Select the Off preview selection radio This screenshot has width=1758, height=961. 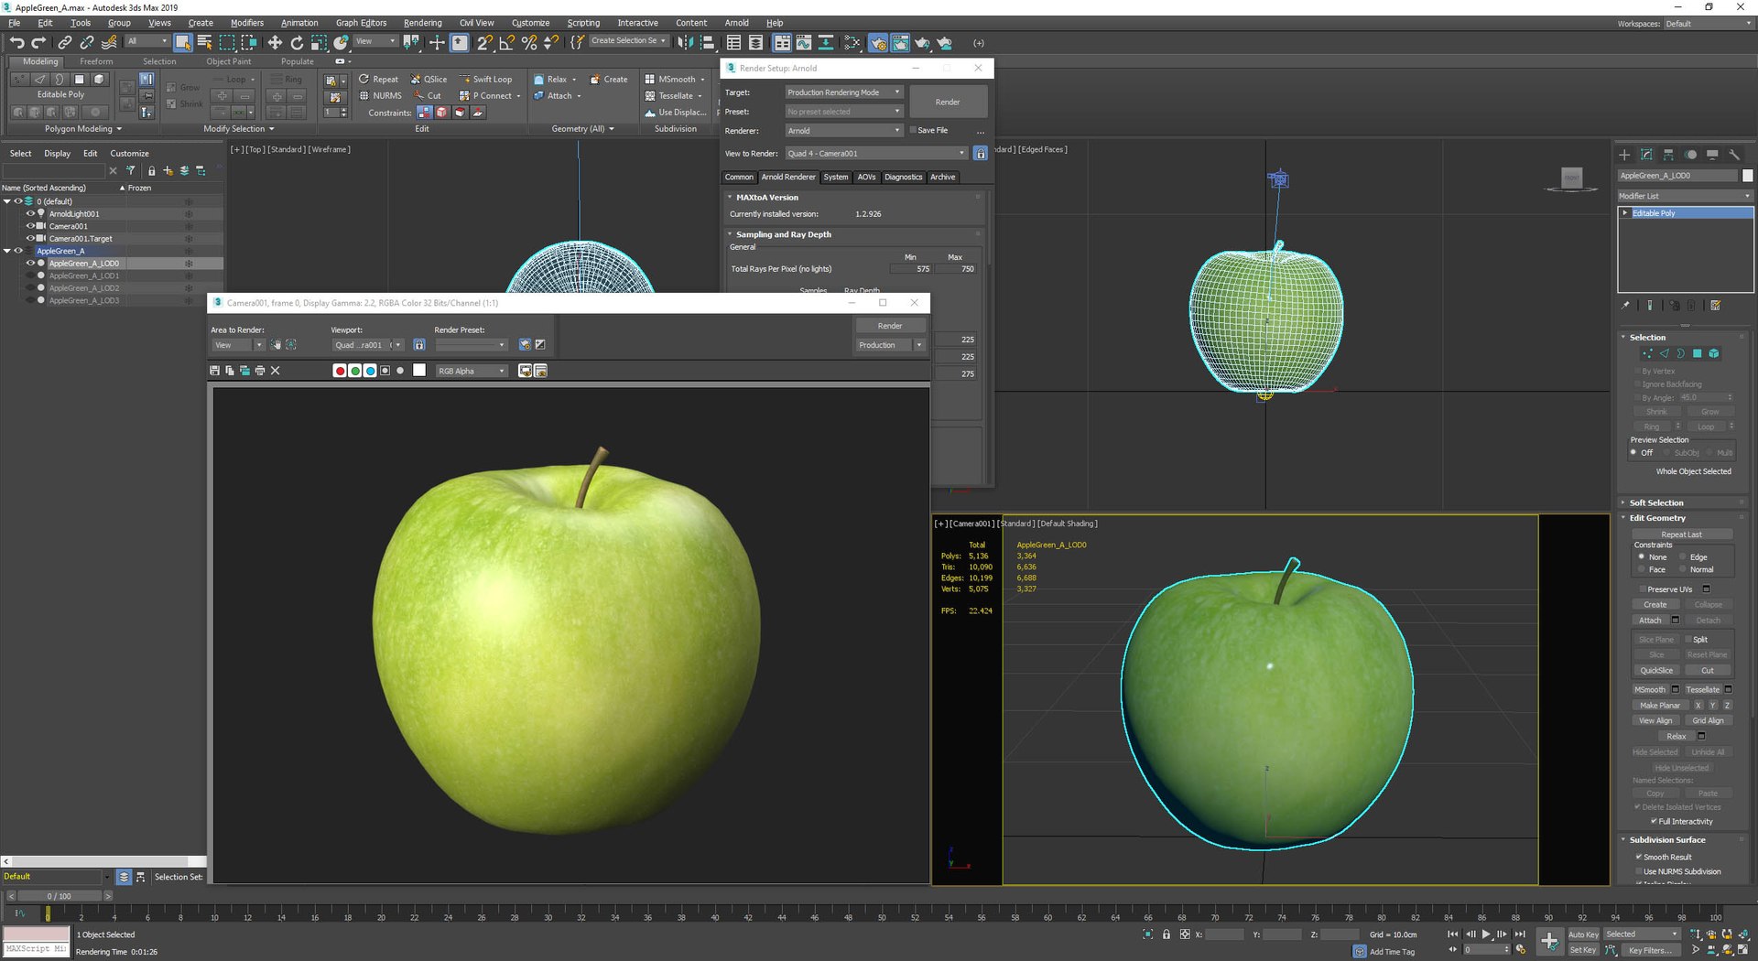tap(1633, 452)
